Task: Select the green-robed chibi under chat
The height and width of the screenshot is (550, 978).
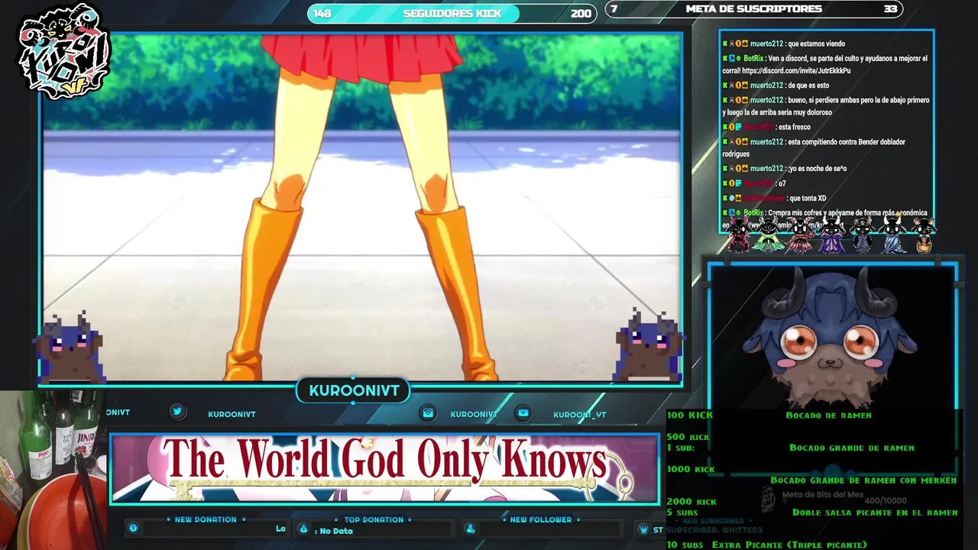Action: 767,235
